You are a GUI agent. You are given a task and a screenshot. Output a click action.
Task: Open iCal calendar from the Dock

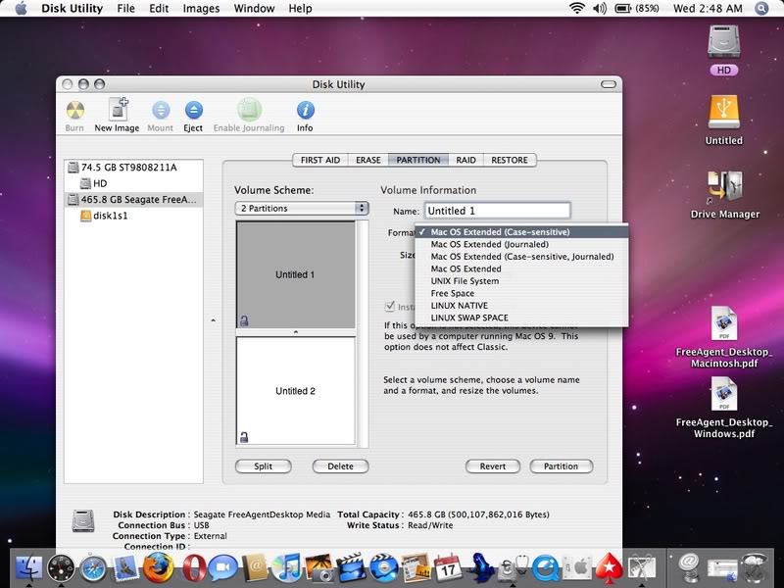point(448,568)
